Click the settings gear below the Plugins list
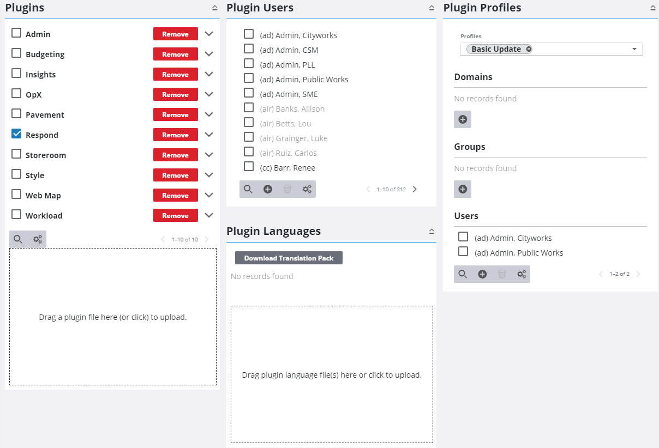Image resolution: width=659 pixels, height=448 pixels. (x=37, y=239)
